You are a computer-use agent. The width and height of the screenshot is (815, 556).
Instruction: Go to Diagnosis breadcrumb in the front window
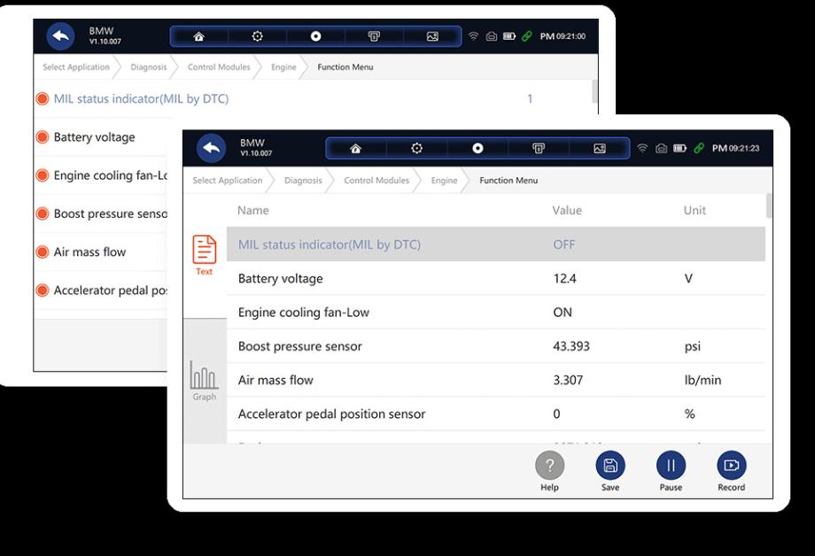(x=303, y=181)
